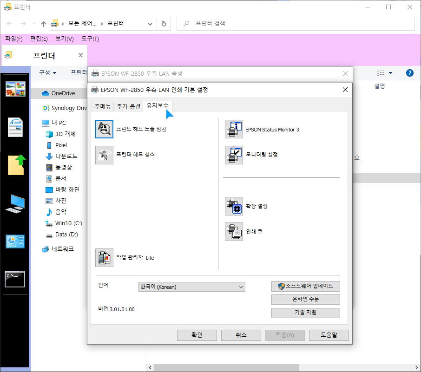The image size is (421, 372).
Task: Click the 소프트웨어 업데이트 button
Action: (306, 286)
